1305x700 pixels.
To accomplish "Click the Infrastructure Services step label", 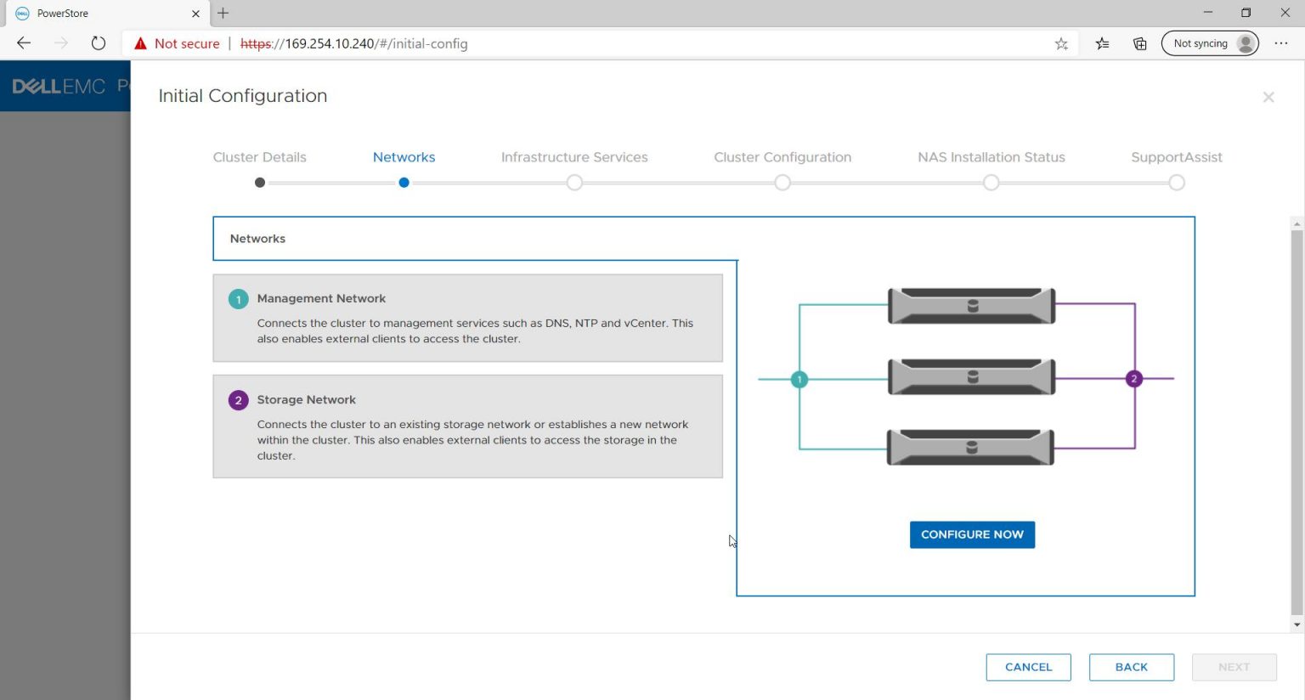I will [574, 157].
